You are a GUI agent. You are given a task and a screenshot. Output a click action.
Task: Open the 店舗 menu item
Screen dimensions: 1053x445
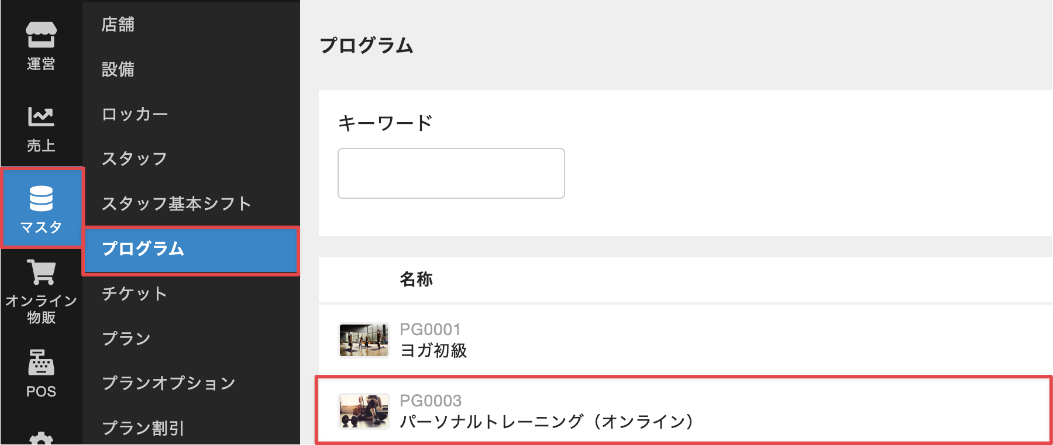(x=118, y=25)
